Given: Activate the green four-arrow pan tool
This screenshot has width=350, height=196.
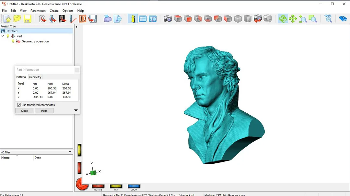Looking at the screenshot, I should [293, 19].
